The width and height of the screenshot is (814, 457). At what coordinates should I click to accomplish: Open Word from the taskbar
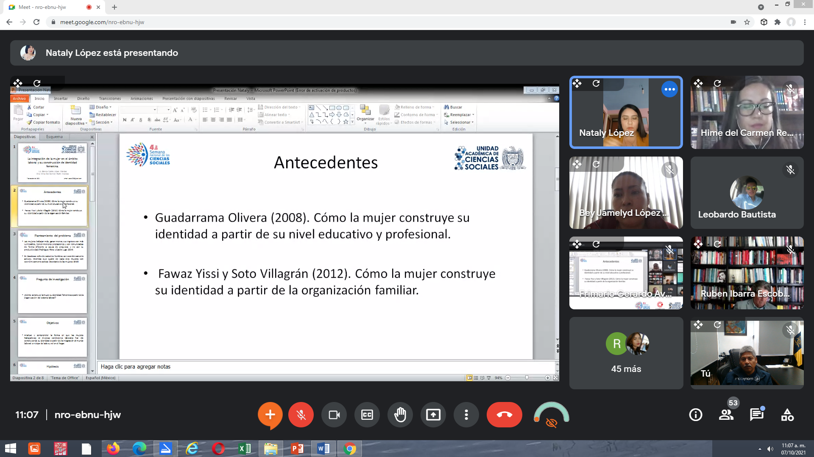click(323, 449)
